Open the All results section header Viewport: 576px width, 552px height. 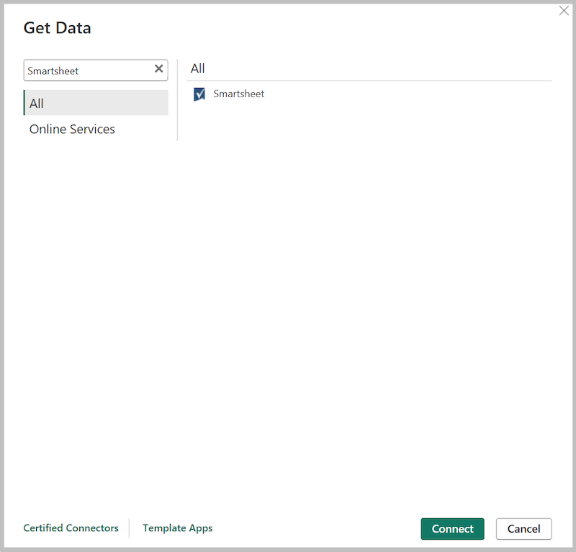197,68
